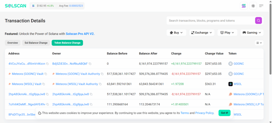Viewport: 272px width, 123px height.
Task: Open the list view options dropdown
Action: click(259, 43)
